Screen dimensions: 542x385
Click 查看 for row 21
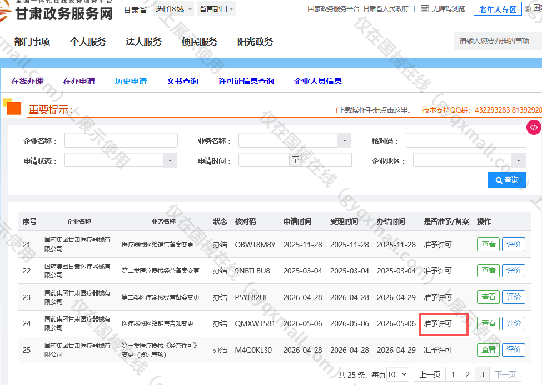click(x=488, y=244)
